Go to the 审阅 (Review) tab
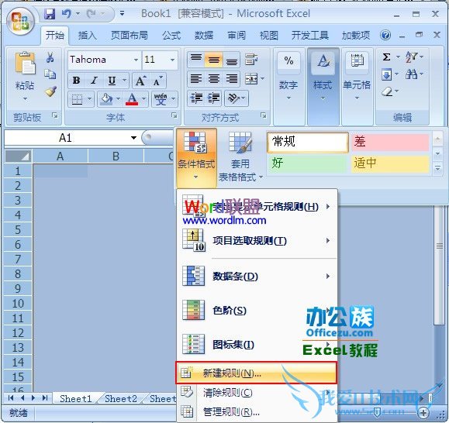The width and height of the screenshot is (449, 423). pos(237,36)
